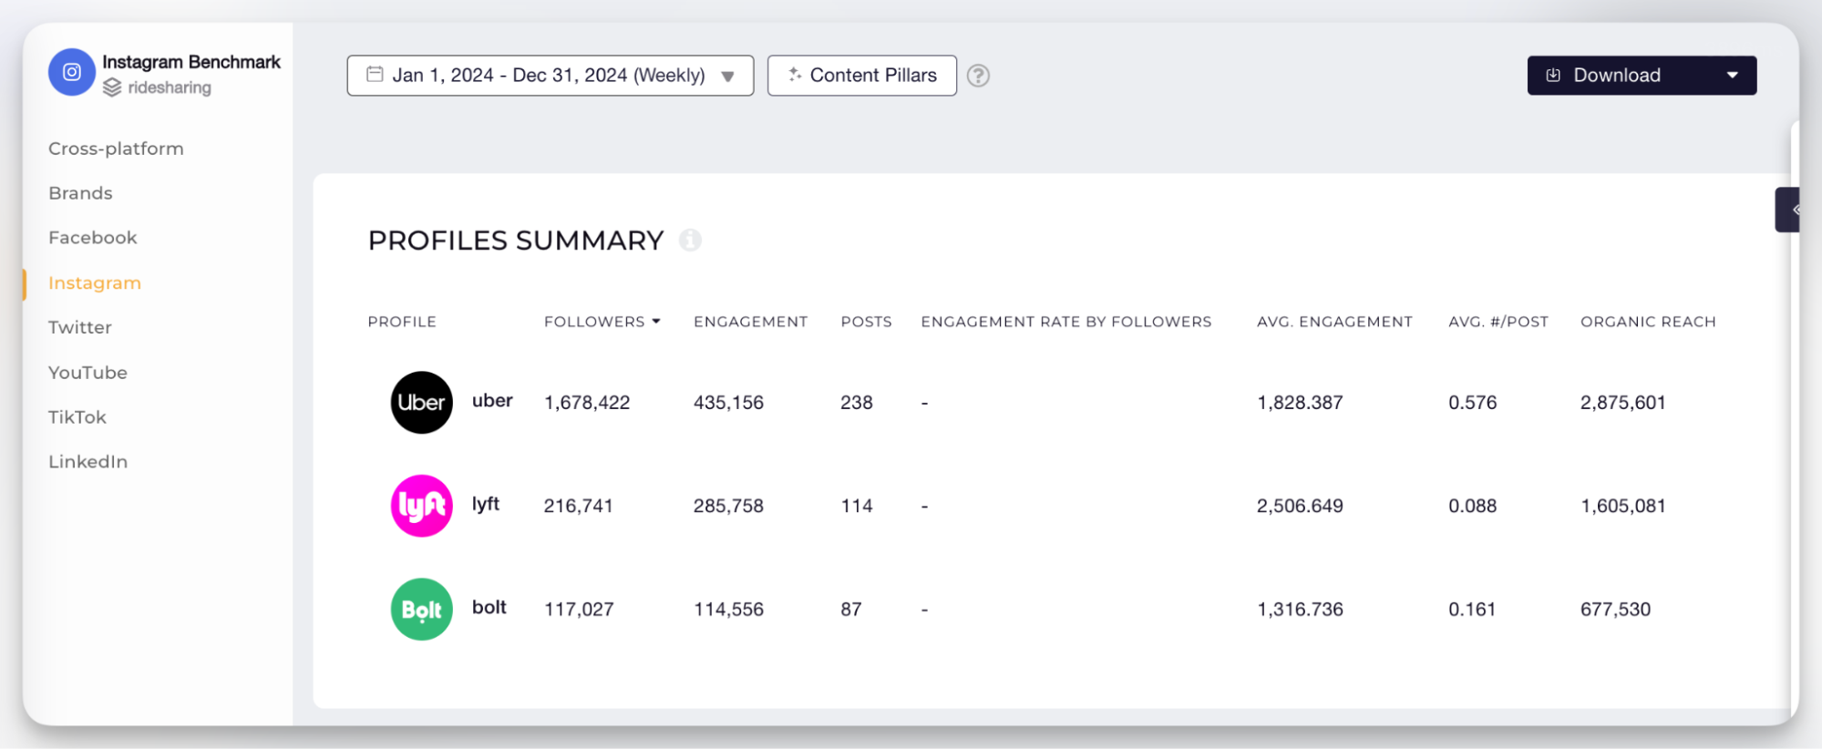Screen dimensions: 1822x749
Task: Click the rideshare group layers icon
Action: coord(112,87)
